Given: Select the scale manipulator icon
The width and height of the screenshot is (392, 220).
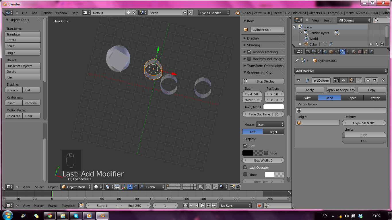Looking at the screenshot, I should click(x=141, y=187).
